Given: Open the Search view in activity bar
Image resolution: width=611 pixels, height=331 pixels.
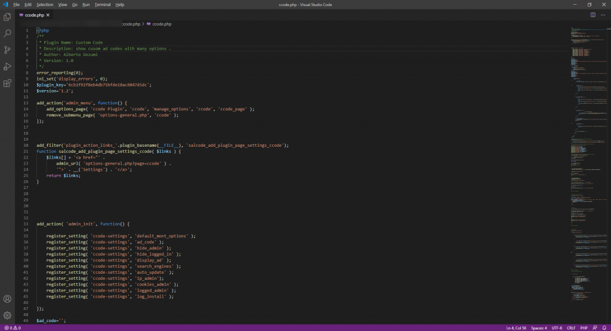Looking at the screenshot, I should (7, 33).
